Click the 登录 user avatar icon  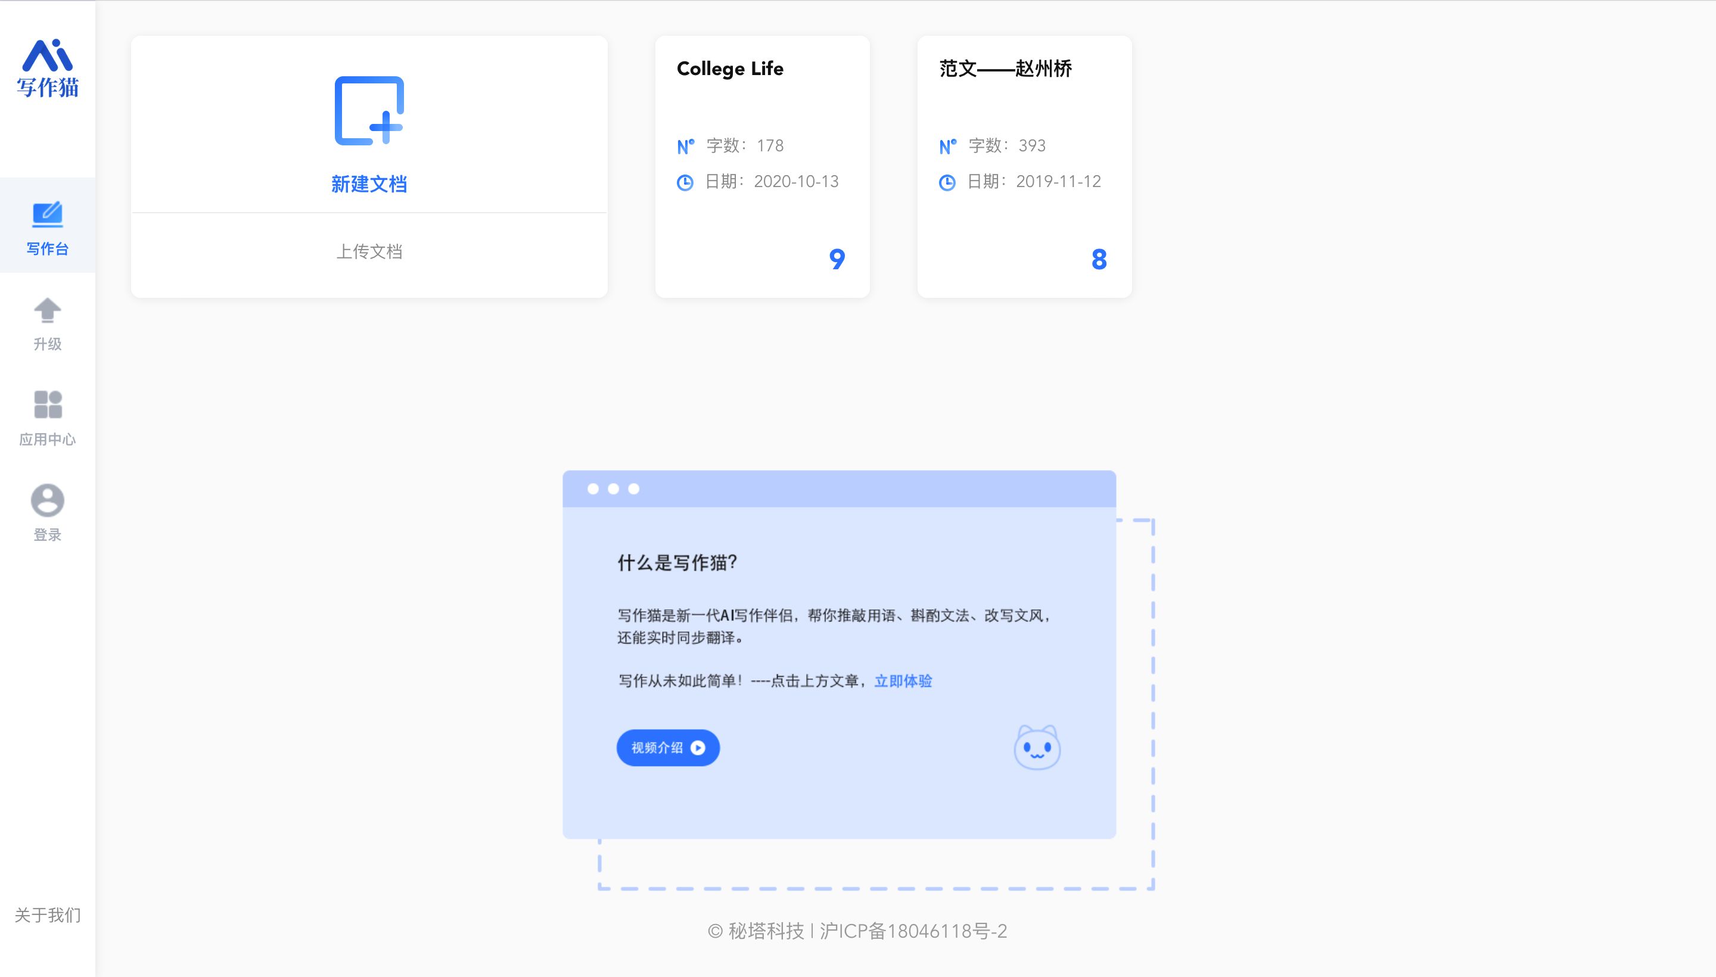(x=47, y=500)
